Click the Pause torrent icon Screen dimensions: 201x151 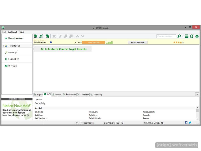[x=66, y=36]
